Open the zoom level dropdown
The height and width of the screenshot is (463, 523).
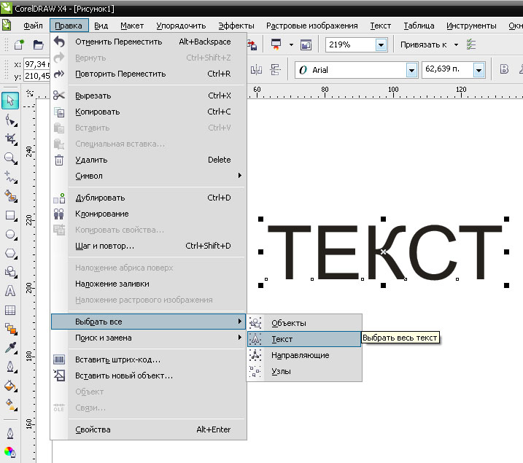click(380, 45)
